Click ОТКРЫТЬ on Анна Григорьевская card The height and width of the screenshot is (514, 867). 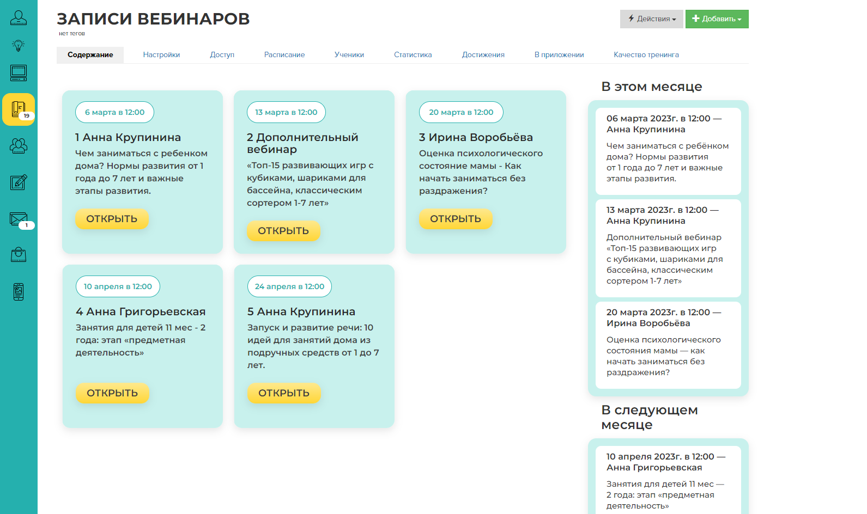pyautogui.click(x=112, y=393)
